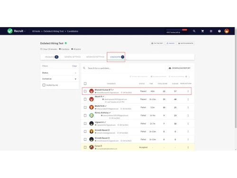This screenshot has height=178, width=237.
Task: Click Bharath Kumar B T's avatar
Action: tap(91, 91)
